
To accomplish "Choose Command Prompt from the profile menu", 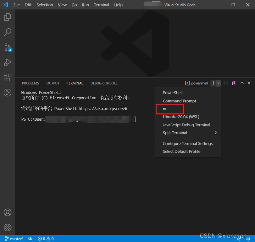I will (187, 101).
